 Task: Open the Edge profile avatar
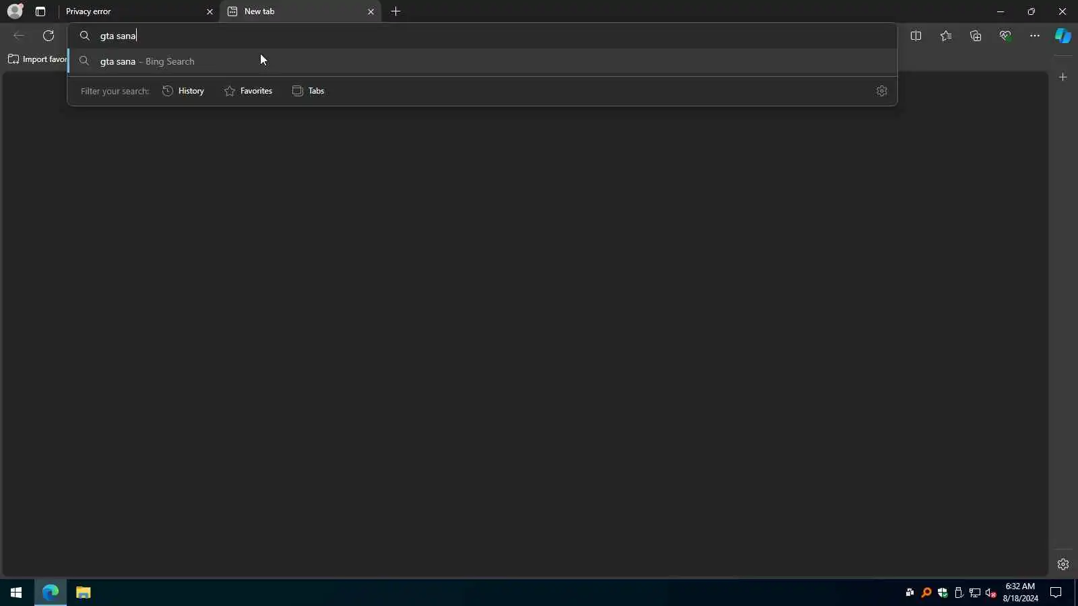point(15,11)
